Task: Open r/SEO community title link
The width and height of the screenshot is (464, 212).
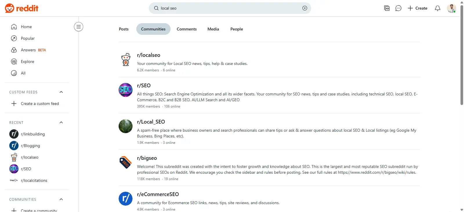Action: 144,86
